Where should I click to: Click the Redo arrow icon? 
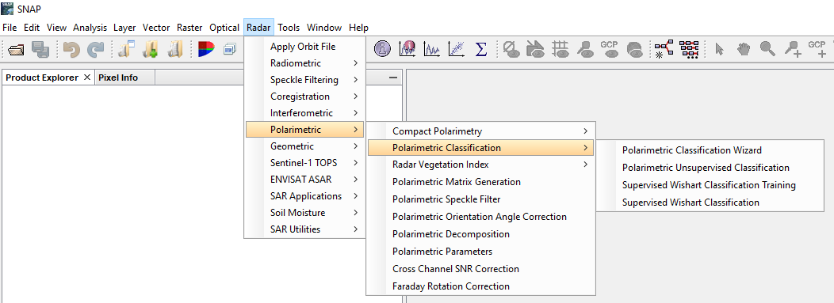point(96,49)
